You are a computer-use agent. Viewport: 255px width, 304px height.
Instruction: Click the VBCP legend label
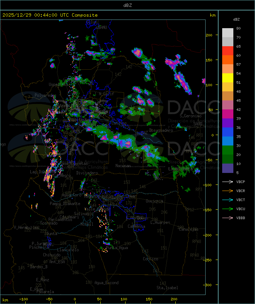[x=241, y=182]
